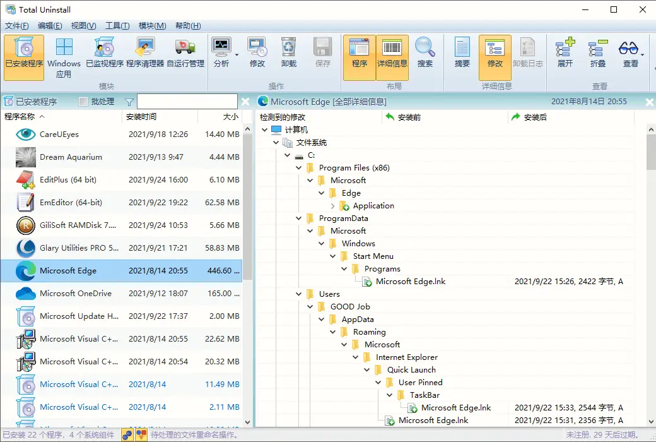The height and width of the screenshot is (442, 656).
Task: Open the 视图(V) menu
Action: 83,26
